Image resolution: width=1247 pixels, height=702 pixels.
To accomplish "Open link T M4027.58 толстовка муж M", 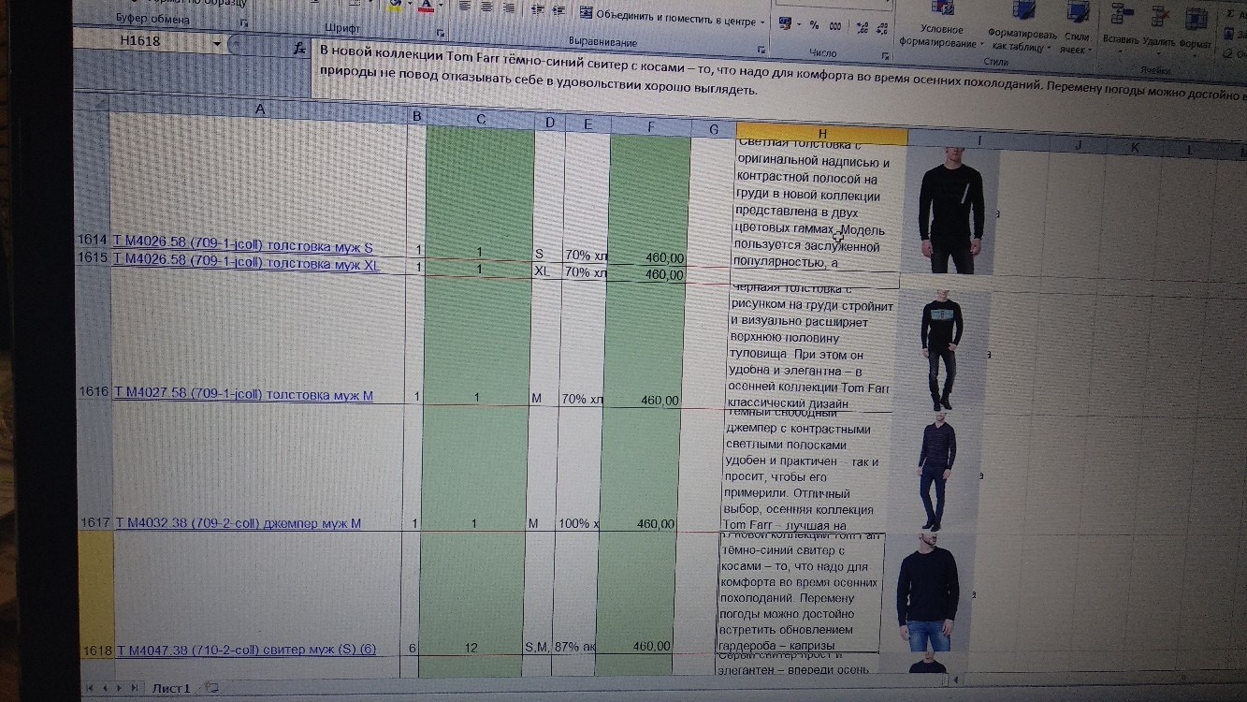I will click(x=243, y=395).
